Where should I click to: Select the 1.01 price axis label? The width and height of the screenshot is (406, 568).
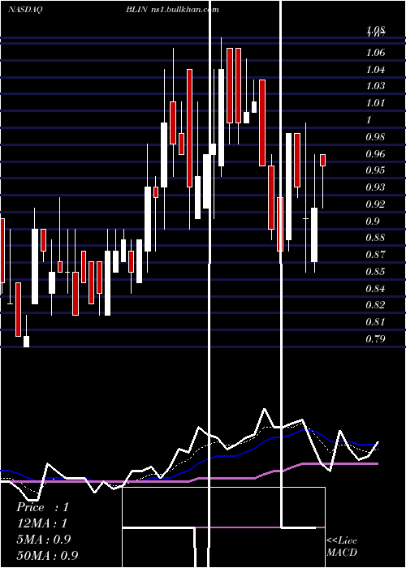pyautogui.click(x=375, y=103)
